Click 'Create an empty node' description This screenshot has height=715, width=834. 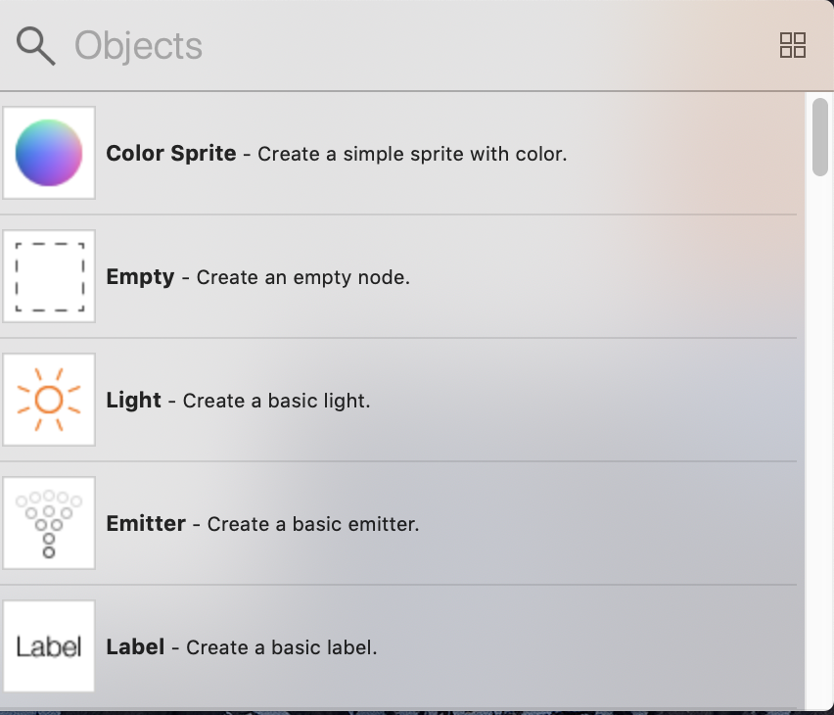[x=302, y=277]
